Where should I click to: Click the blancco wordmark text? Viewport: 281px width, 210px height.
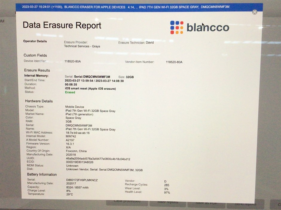[x=208, y=27]
